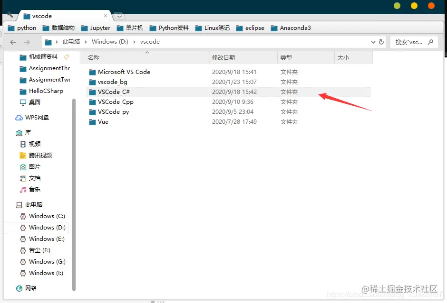The height and width of the screenshot is (303, 447).
Task: Select Windows (E:) drive in sidebar
Action: coord(42,239)
